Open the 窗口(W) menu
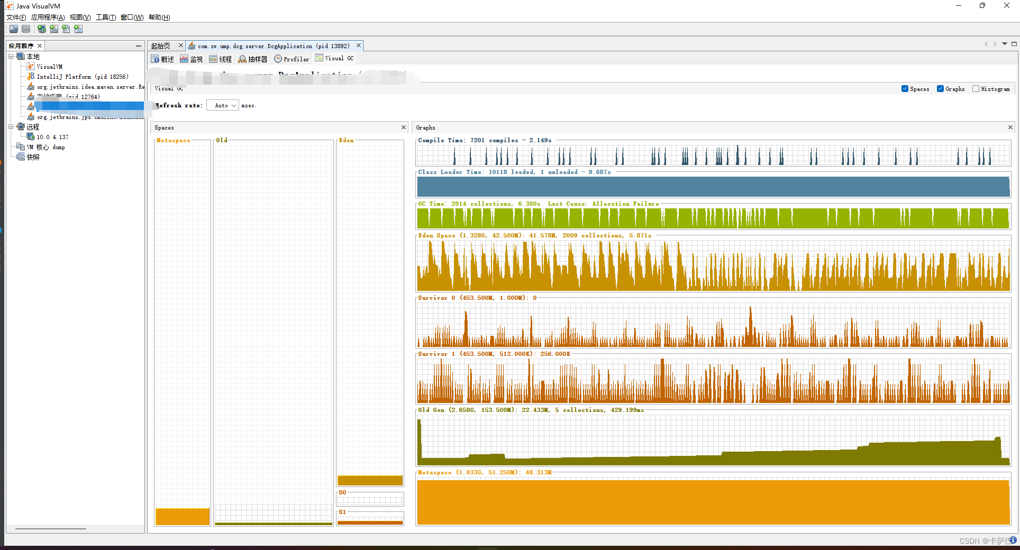Image resolution: width=1020 pixels, height=550 pixels. (x=132, y=17)
